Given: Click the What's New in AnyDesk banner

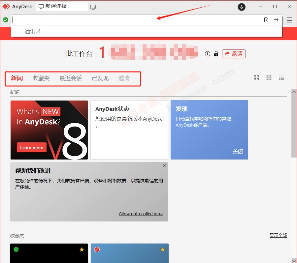Looking at the screenshot, I should pyautogui.click(x=49, y=130).
